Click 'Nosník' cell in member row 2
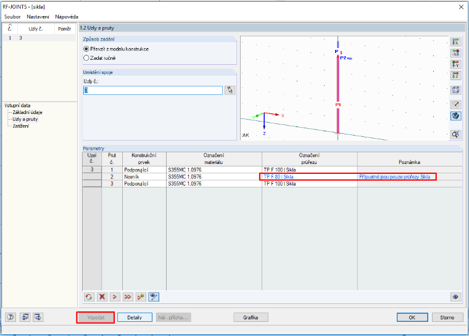This screenshot has height=336, width=469. point(144,177)
